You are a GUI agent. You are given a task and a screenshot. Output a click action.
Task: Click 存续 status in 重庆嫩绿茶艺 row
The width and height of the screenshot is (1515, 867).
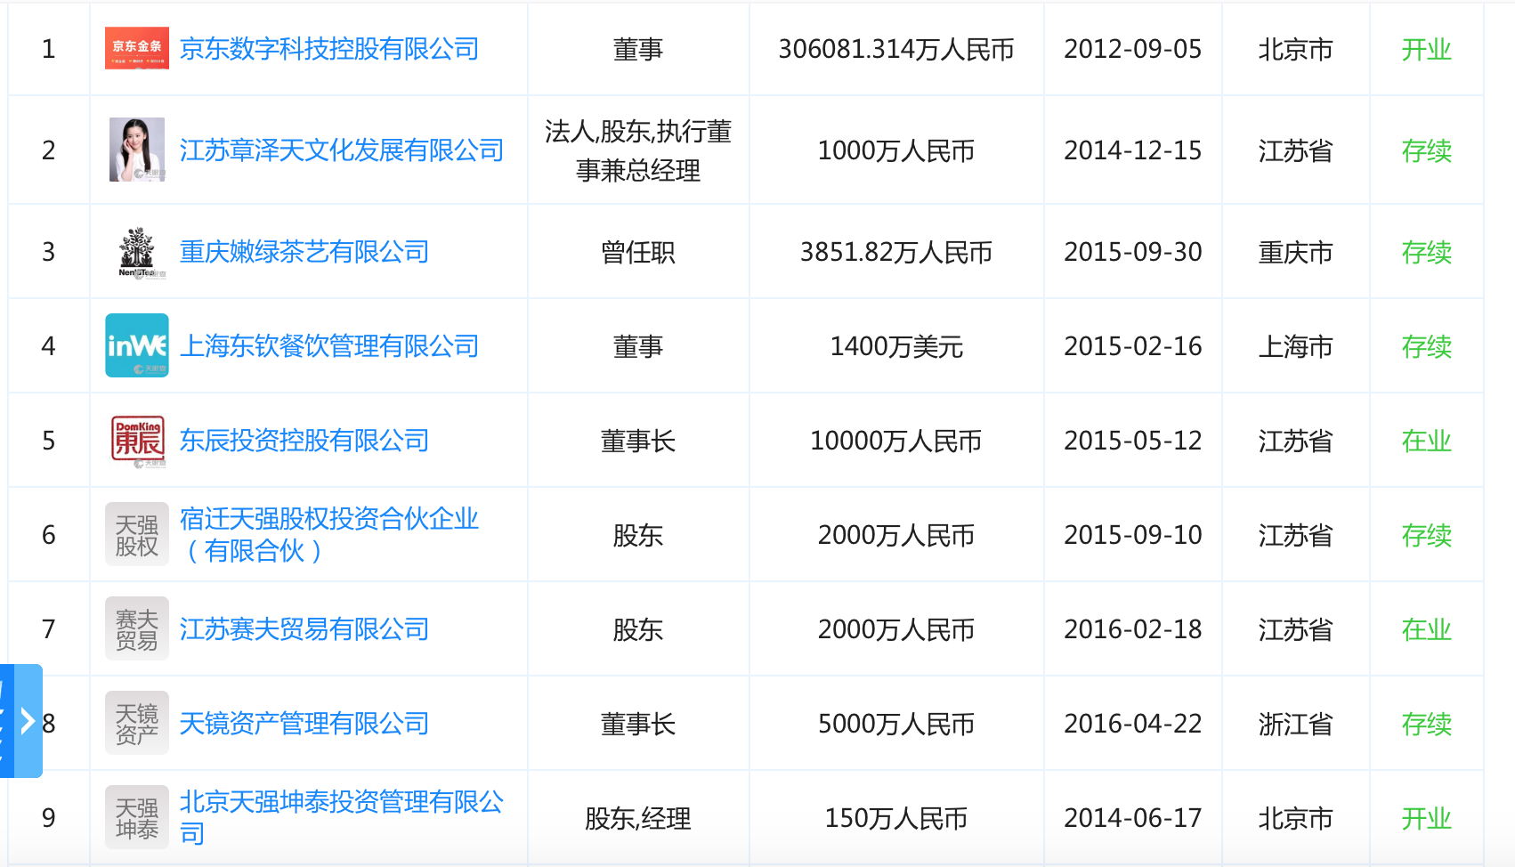(x=1427, y=252)
